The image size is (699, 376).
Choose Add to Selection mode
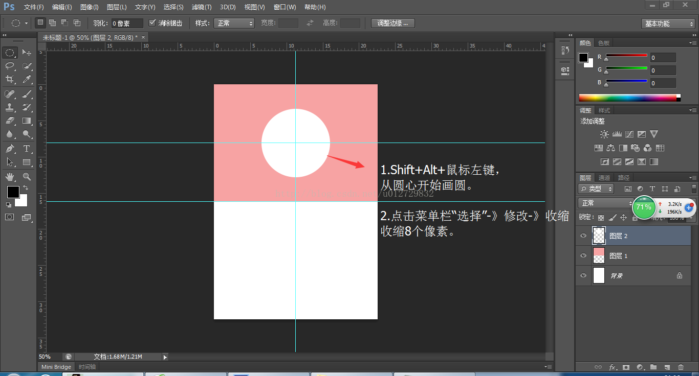53,23
